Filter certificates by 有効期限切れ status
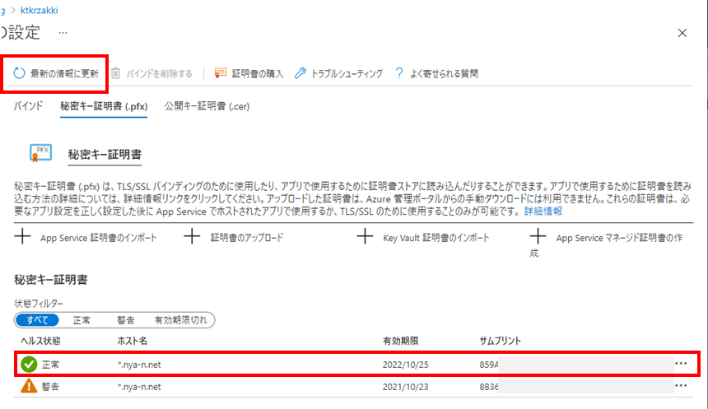The width and height of the screenshot is (708, 409). [180, 320]
